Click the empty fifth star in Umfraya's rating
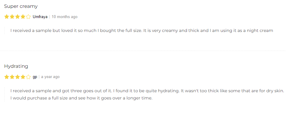 click(x=28, y=17)
